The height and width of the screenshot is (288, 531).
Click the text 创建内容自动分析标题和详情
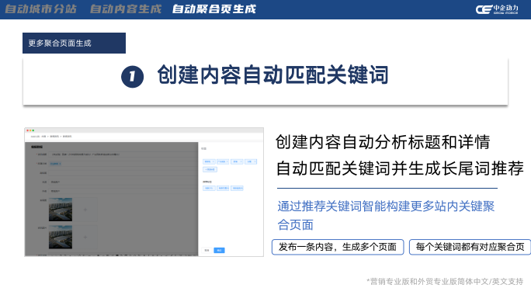tap(383, 142)
